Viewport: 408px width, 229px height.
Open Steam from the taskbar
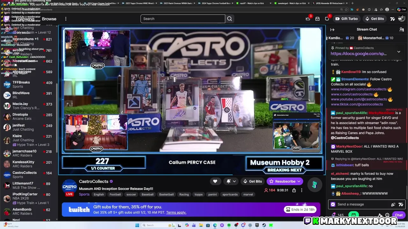click(264, 226)
